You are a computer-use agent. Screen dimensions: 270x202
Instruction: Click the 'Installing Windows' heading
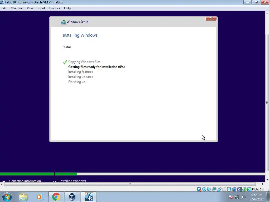click(80, 35)
